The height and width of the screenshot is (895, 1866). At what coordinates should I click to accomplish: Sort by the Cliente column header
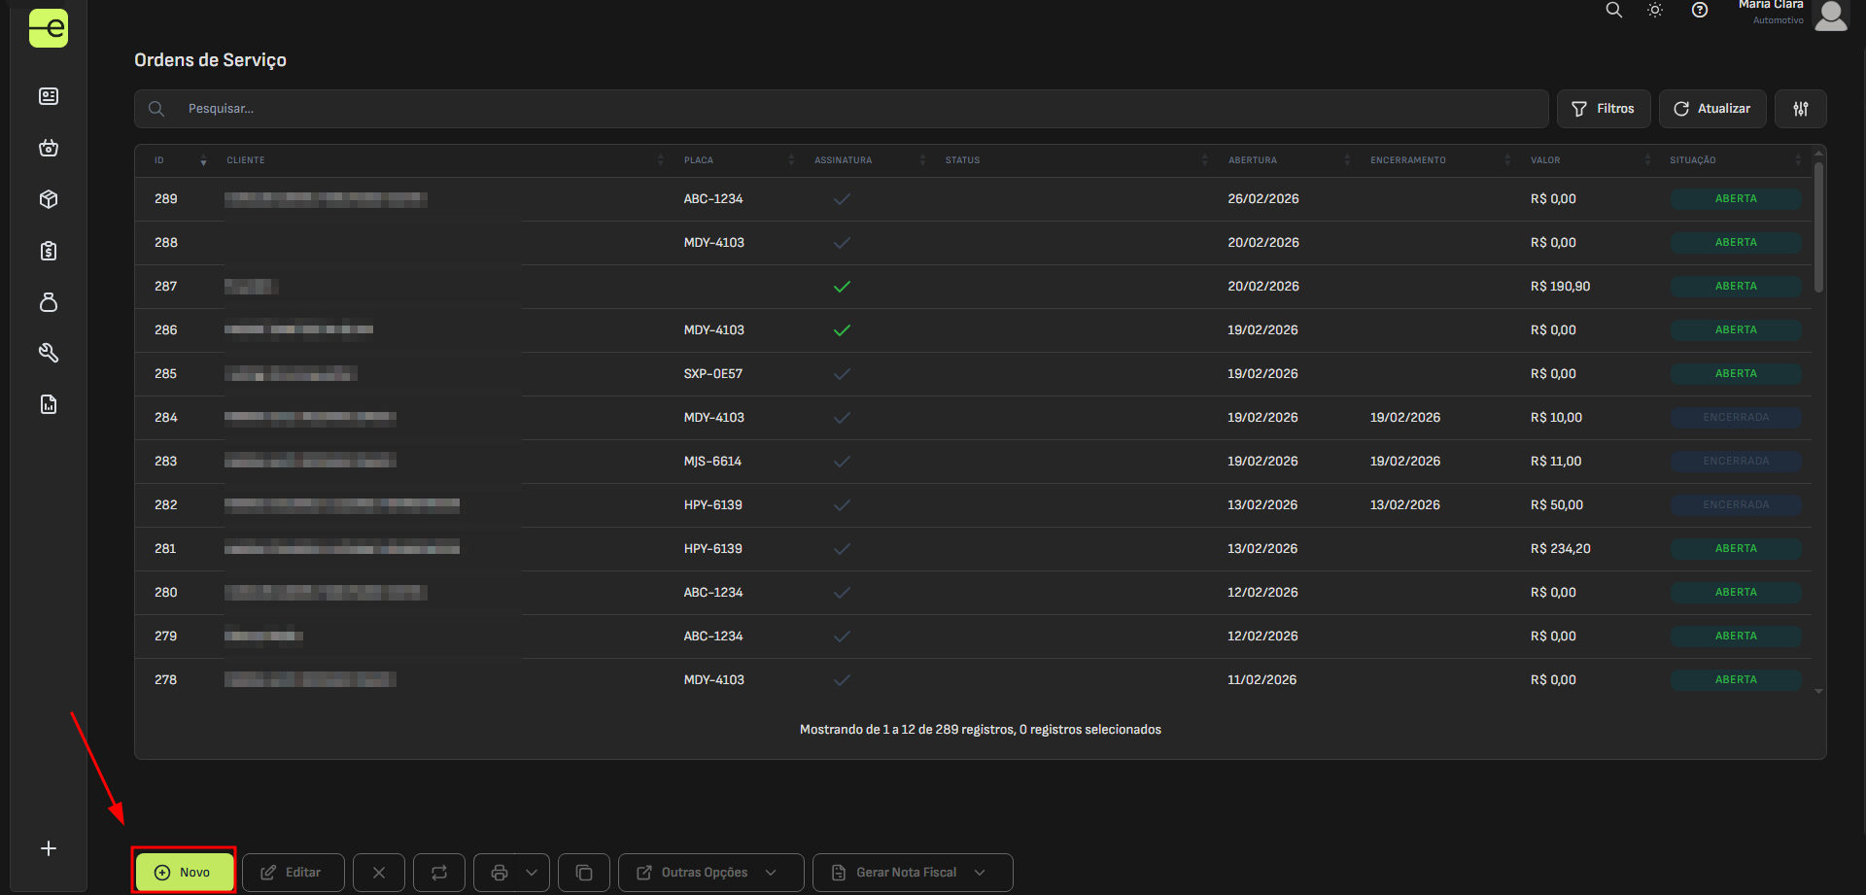click(246, 160)
